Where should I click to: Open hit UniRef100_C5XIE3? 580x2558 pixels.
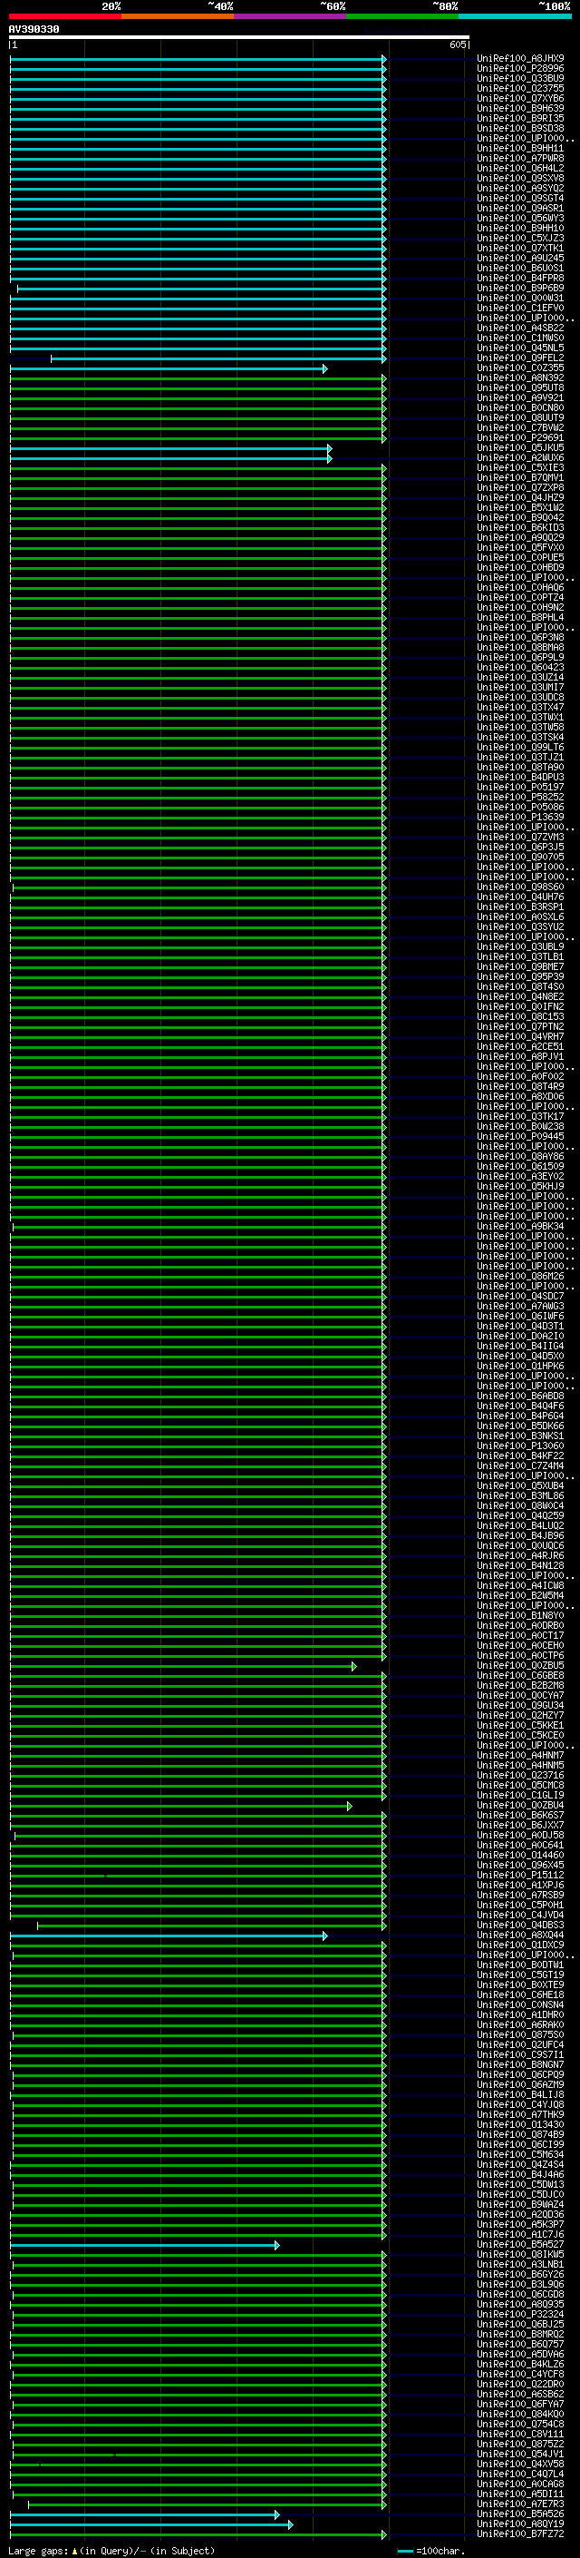tap(520, 467)
